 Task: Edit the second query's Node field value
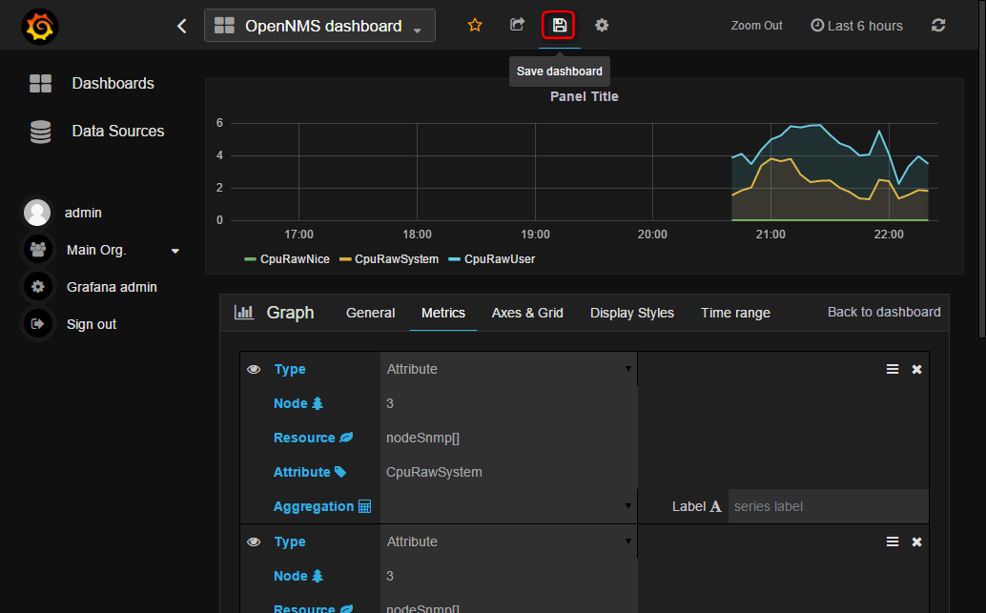click(508, 576)
